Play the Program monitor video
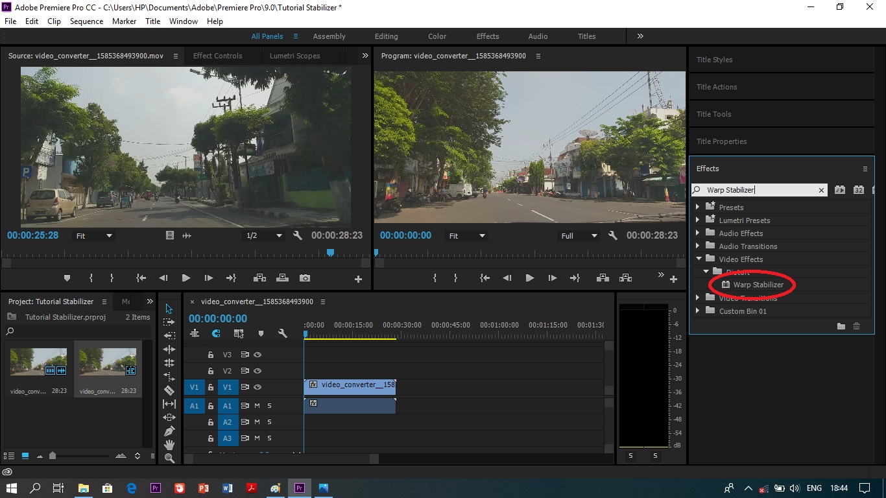This screenshot has width=886, height=498. [529, 278]
